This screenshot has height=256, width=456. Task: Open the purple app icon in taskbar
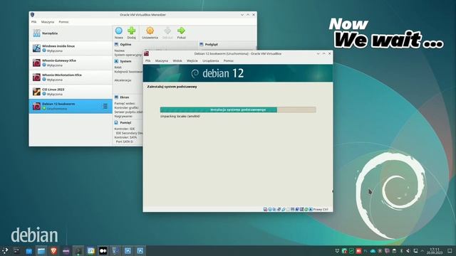pos(66,251)
